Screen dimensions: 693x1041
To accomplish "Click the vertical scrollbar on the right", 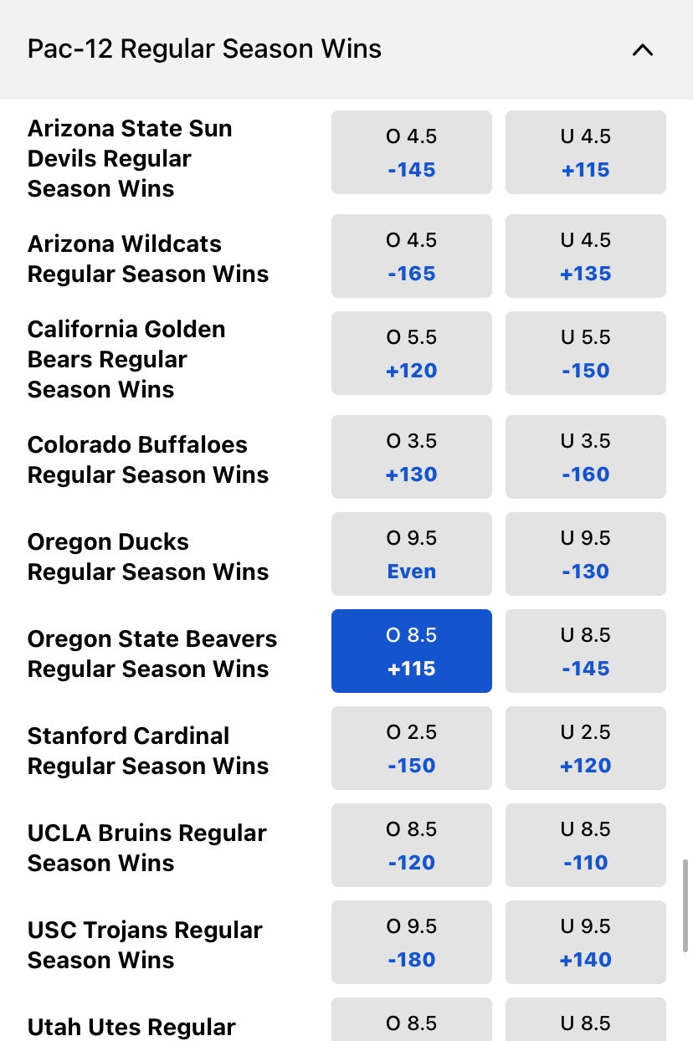I will (686, 905).
